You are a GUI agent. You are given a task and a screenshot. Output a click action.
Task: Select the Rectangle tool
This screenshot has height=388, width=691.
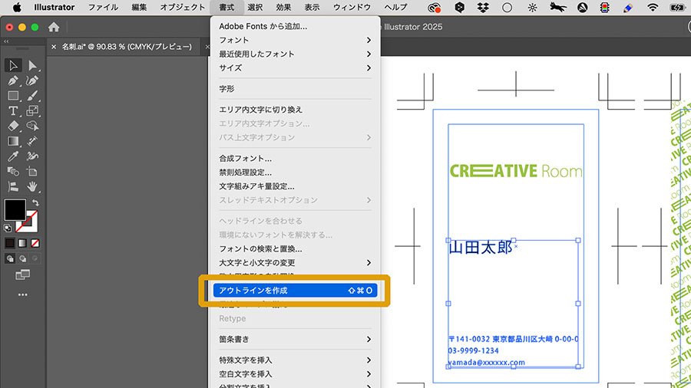coord(13,95)
